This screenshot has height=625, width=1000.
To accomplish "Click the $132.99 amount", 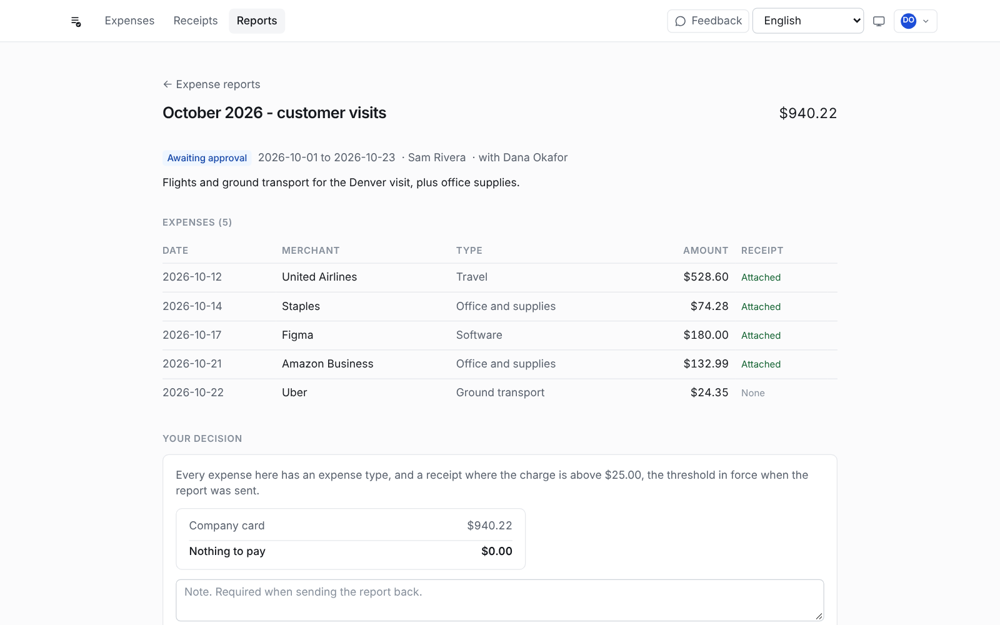I will point(706,364).
